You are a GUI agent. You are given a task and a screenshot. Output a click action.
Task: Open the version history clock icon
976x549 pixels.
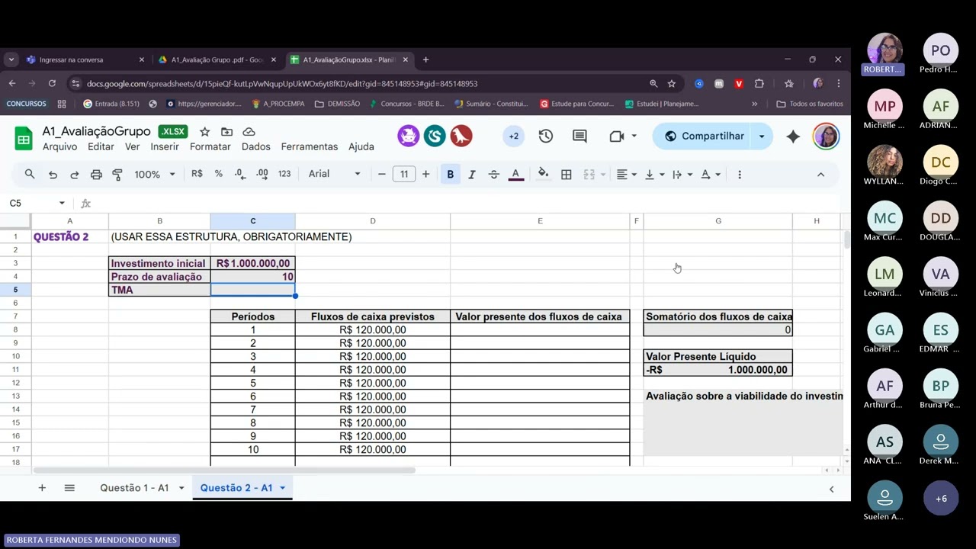(545, 136)
